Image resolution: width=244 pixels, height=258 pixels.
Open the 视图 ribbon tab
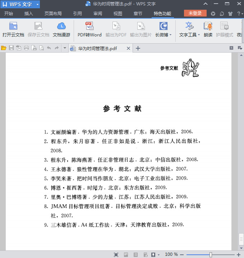point(118,13)
